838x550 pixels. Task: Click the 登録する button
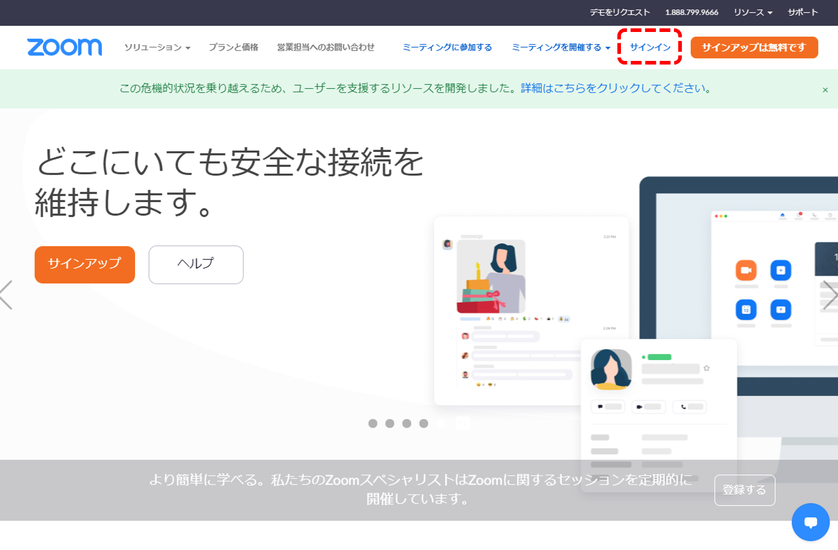click(745, 490)
